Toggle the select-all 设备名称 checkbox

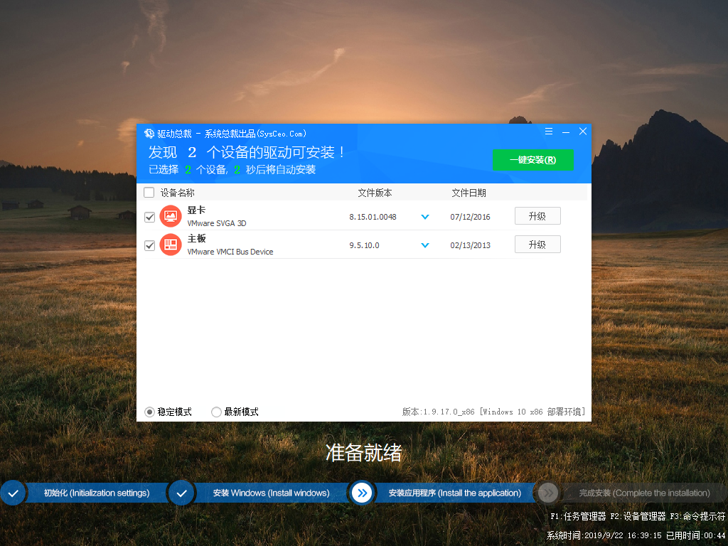[x=149, y=193]
